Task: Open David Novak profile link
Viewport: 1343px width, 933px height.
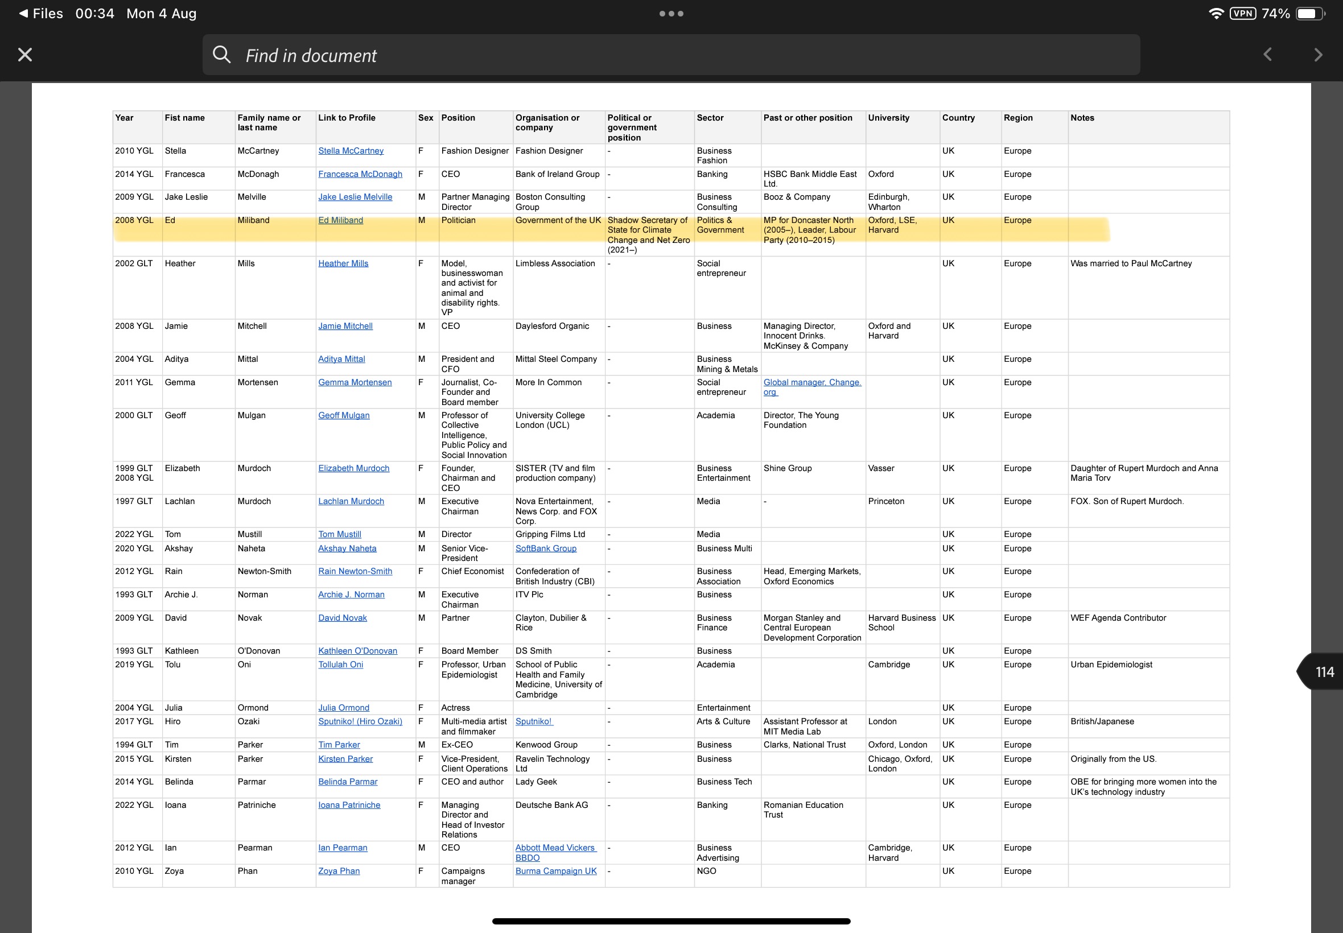Action: point(343,618)
